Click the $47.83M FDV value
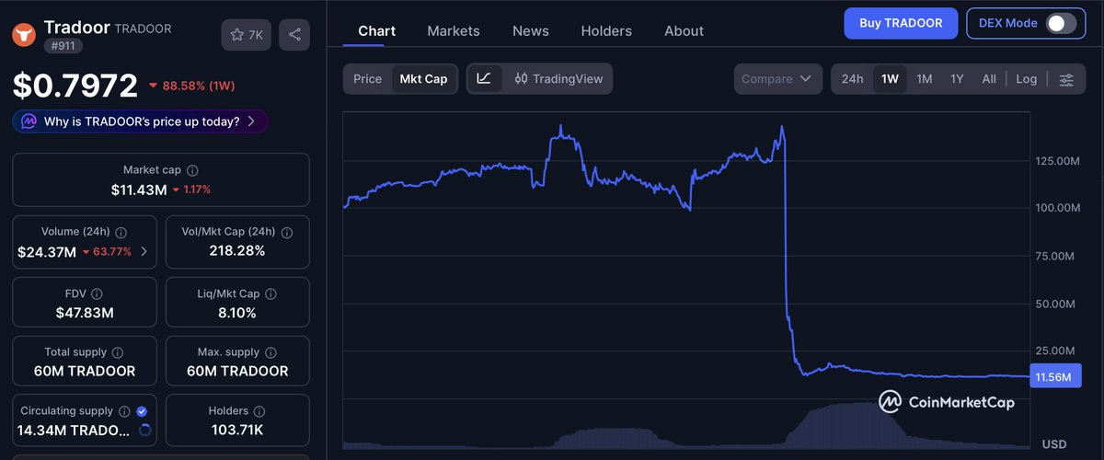This screenshot has height=460, width=1104. click(x=85, y=313)
